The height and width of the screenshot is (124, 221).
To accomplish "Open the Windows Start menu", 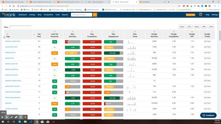I will coord(2,122).
